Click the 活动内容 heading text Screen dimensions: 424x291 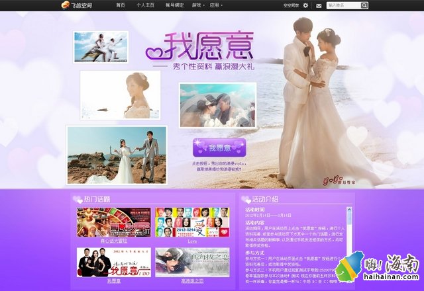(x=254, y=223)
